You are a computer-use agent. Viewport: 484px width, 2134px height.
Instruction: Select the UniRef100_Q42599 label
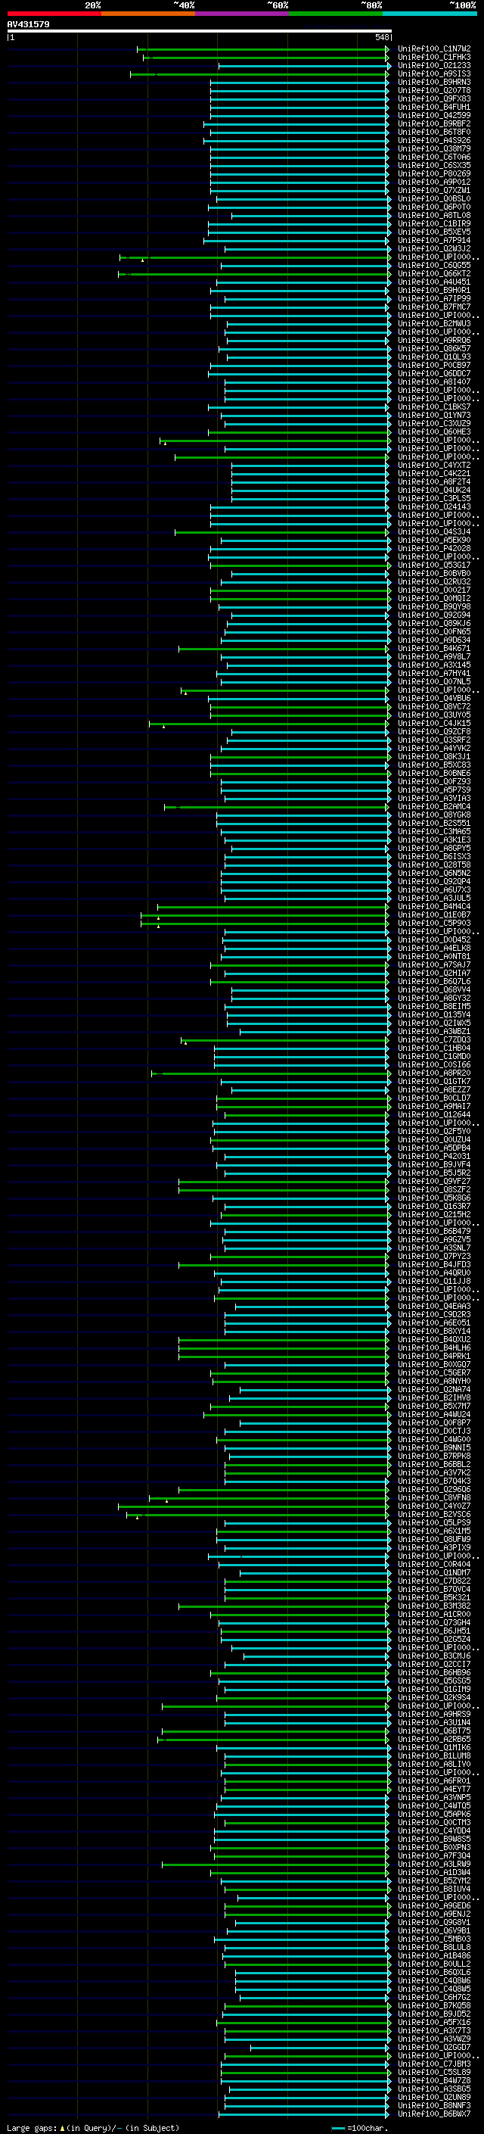tap(433, 115)
